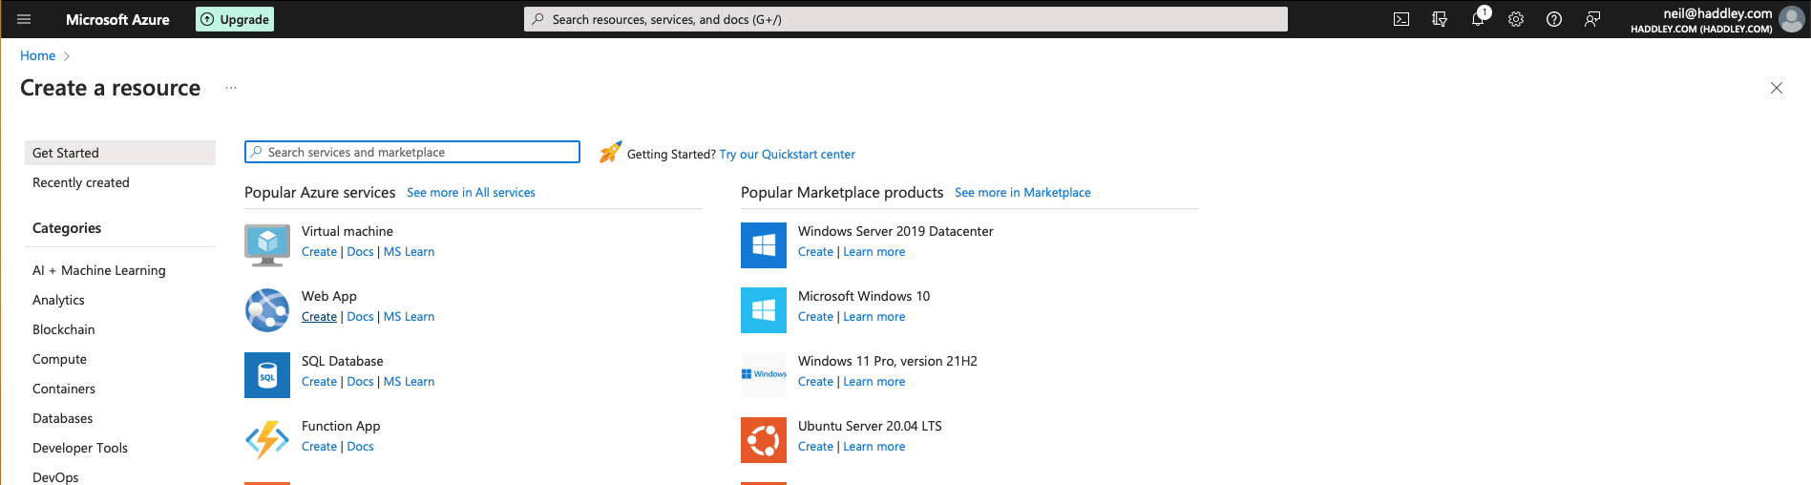Select the Get Started menu item
The image size is (1811, 485).
coord(119,153)
